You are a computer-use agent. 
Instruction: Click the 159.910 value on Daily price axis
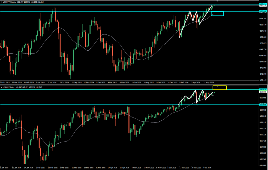(x=263, y=110)
